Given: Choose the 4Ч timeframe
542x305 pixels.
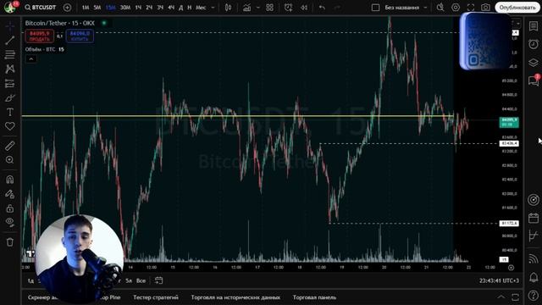Looking at the screenshot, I should [171, 8].
